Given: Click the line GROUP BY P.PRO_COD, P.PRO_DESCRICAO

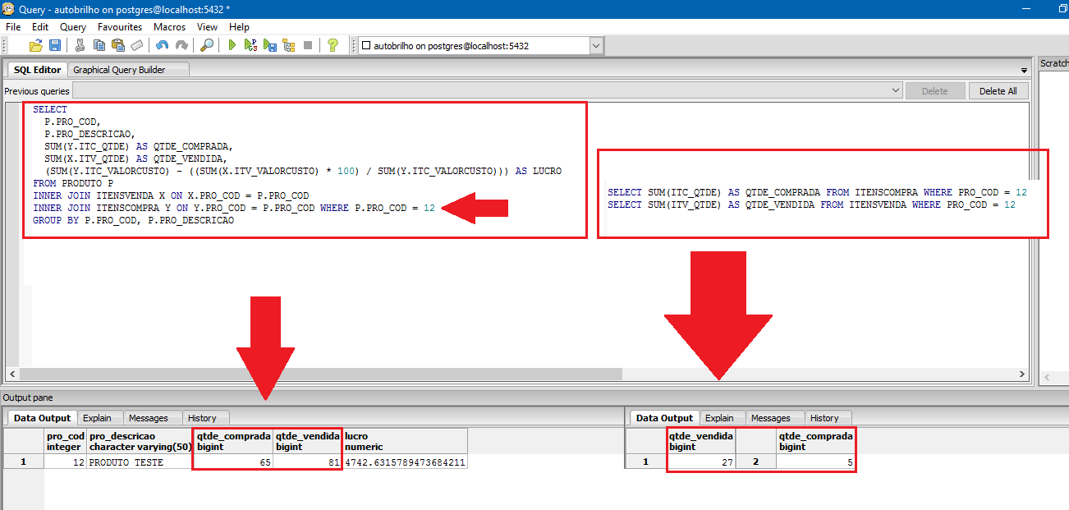Looking at the screenshot, I should (133, 220).
